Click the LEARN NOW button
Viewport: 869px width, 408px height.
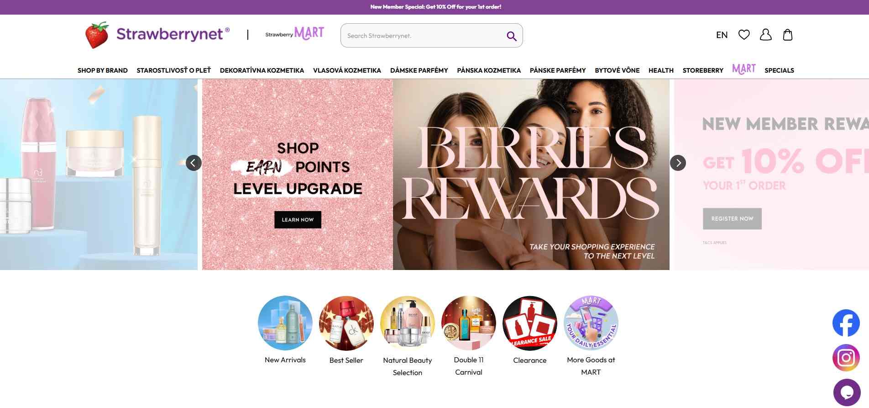[298, 220]
